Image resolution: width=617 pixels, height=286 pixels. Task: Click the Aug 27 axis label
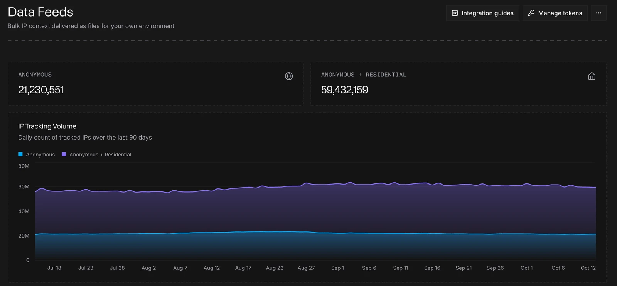(306, 268)
